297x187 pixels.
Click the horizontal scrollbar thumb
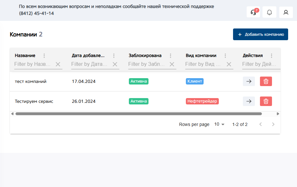(x=139, y=114)
